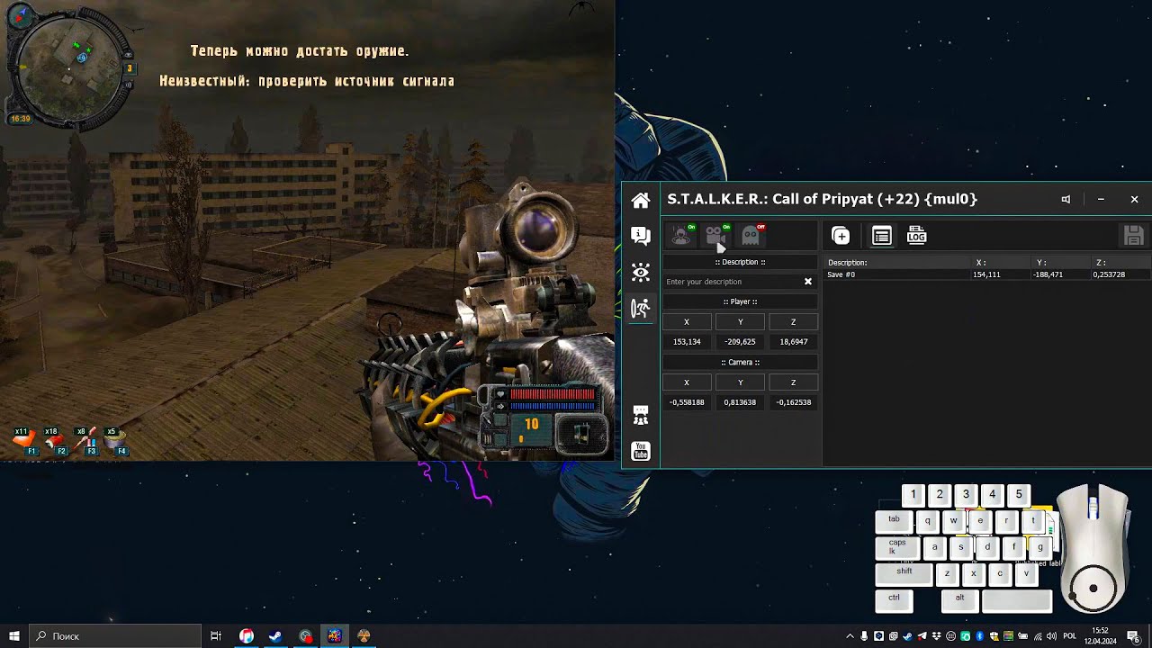Viewport: 1152px width, 648px height.
Task: Open the S.T.A.L.K.E.R. radiation taskbar icon
Action: tap(364, 636)
